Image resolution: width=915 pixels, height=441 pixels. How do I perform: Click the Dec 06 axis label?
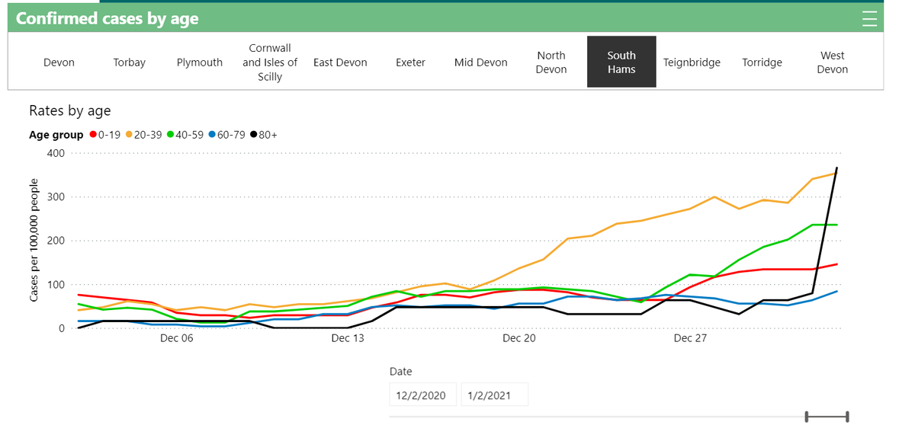click(x=176, y=339)
